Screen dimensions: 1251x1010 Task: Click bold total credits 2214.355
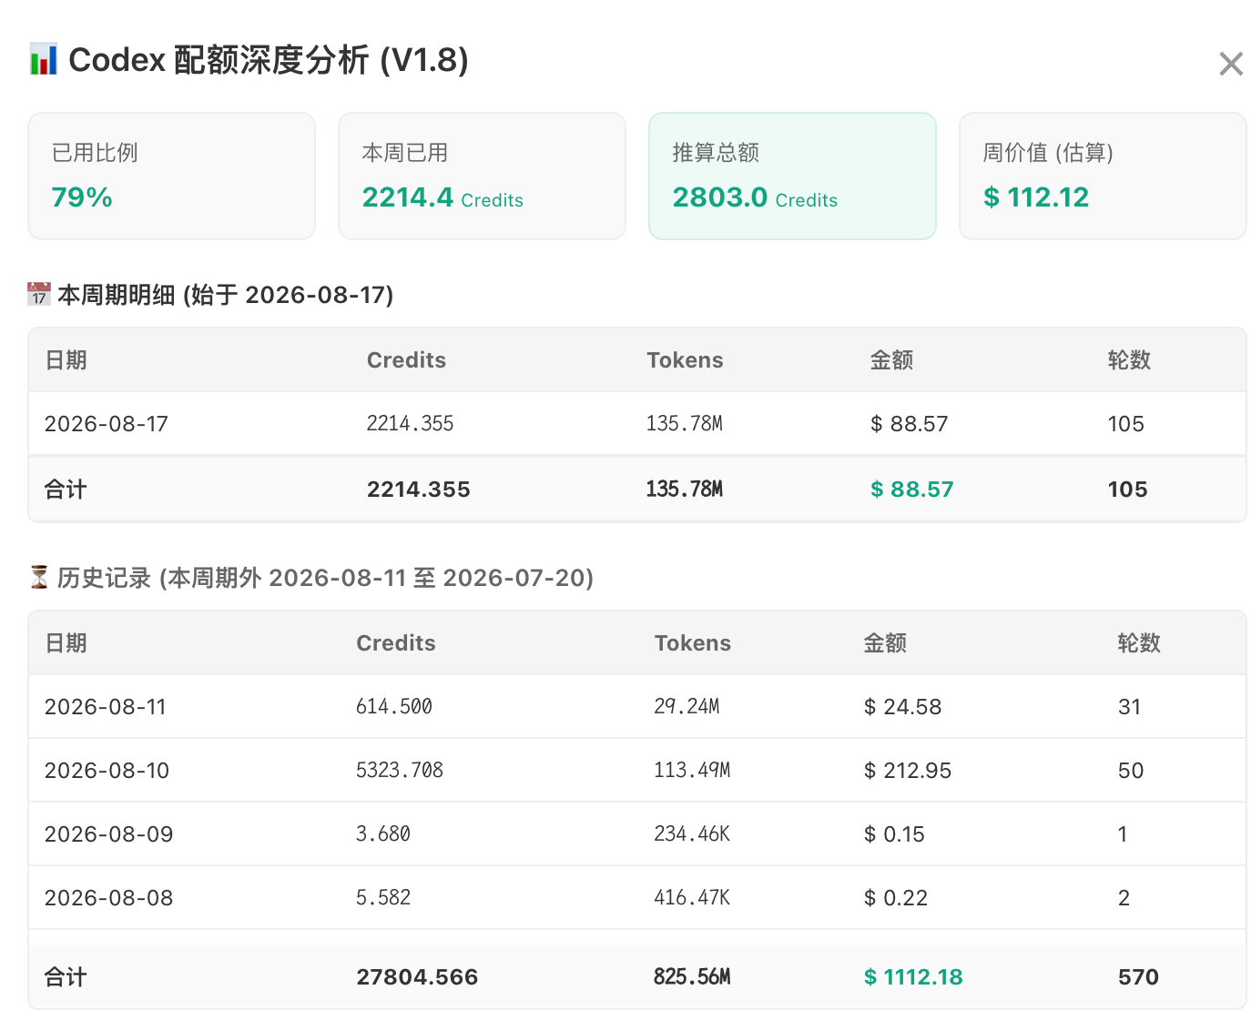tap(419, 490)
